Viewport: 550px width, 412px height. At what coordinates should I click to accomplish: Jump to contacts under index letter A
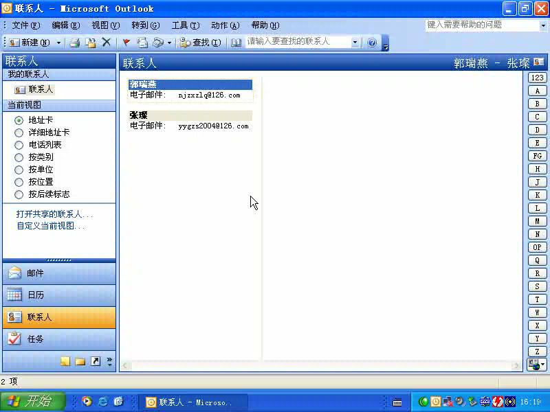tap(537, 91)
